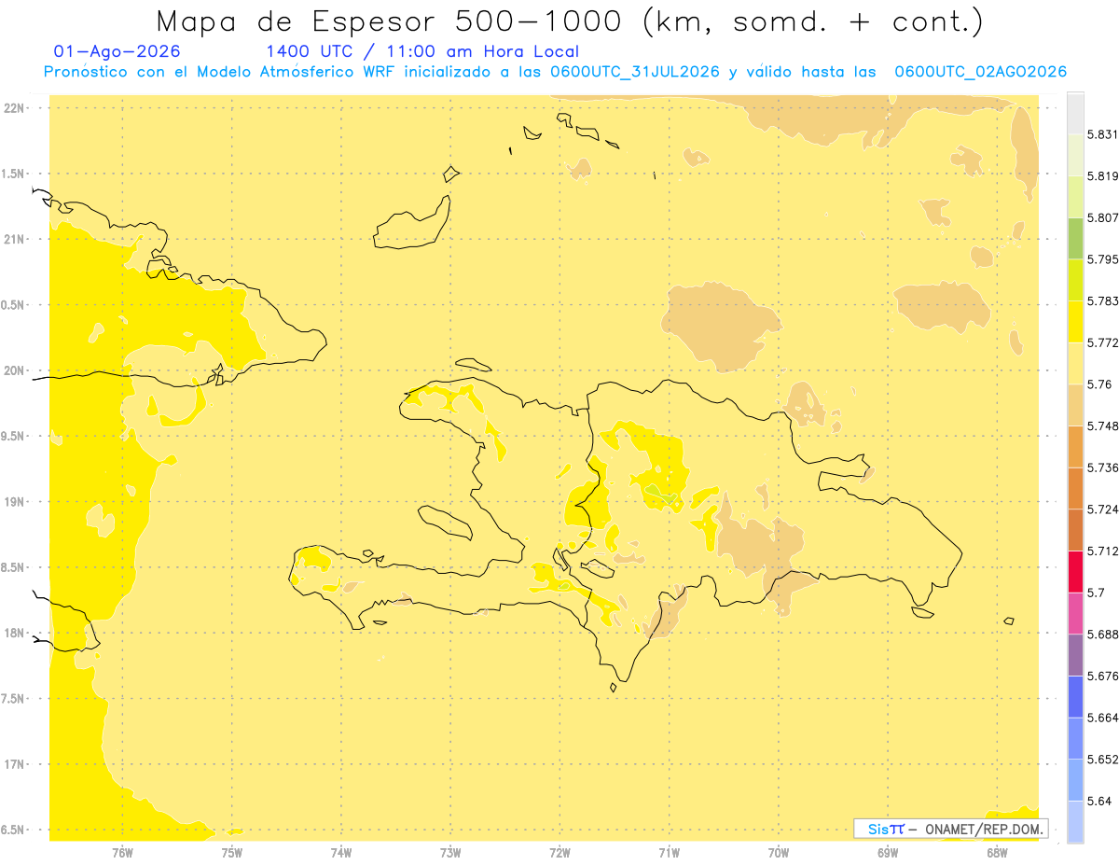Click the legend value 5.688
Image resolution: width=1119 pixels, height=865 pixels.
tap(1103, 635)
